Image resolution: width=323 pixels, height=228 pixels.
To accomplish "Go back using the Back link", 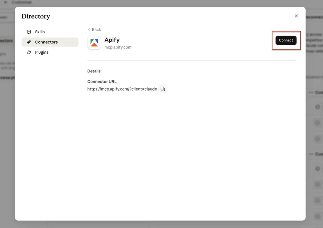I will pos(94,29).
